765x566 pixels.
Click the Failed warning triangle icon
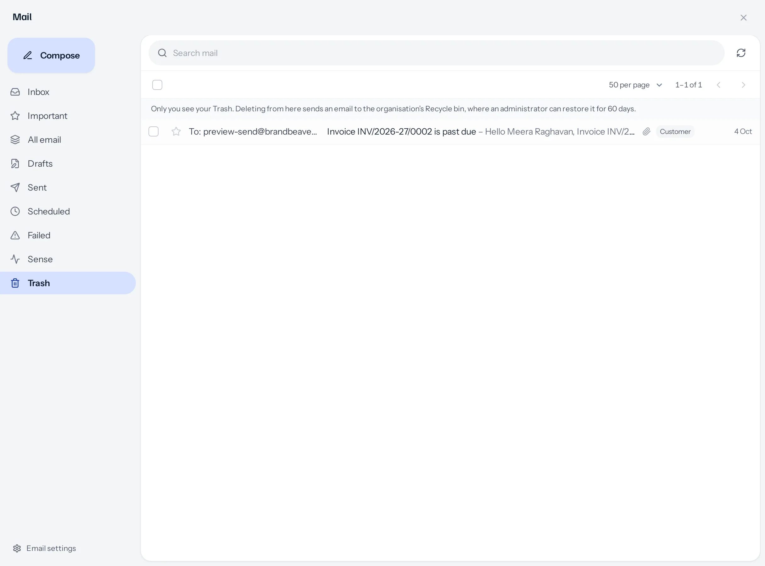point(15,236)
